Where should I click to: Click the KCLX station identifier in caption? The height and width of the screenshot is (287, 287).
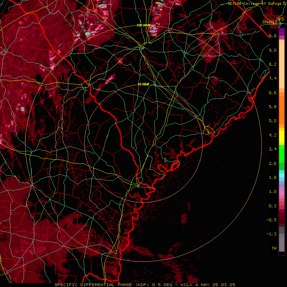(x=187, y=285)
